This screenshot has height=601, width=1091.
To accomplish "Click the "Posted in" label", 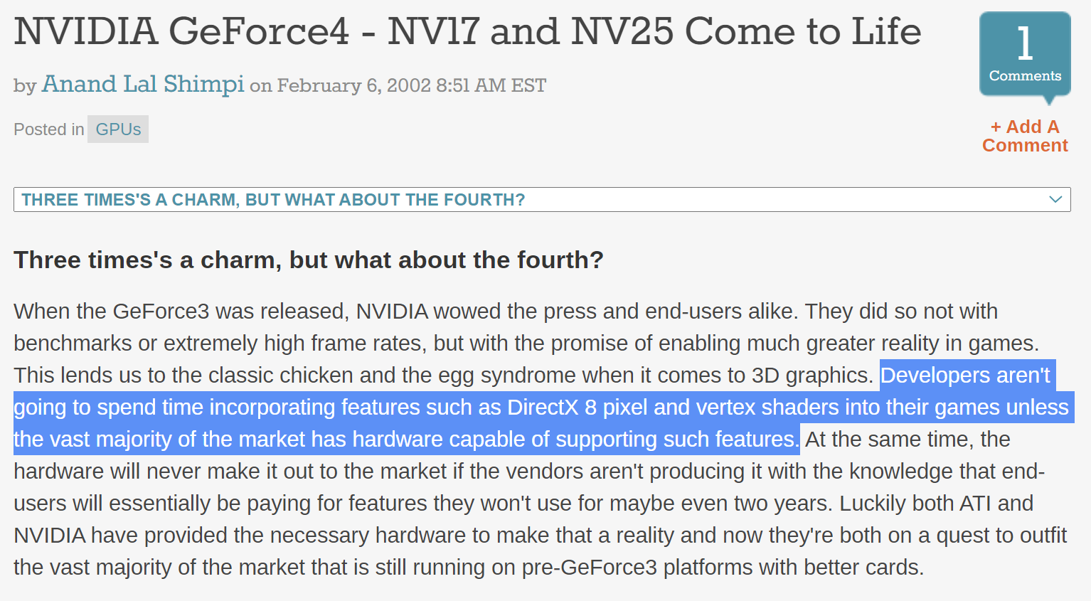I will coord(48,129).
